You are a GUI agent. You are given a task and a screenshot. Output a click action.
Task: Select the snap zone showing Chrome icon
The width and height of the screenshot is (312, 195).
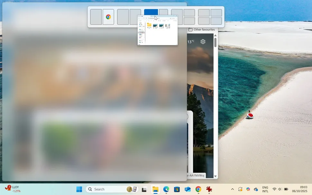[x=108, y=17]
